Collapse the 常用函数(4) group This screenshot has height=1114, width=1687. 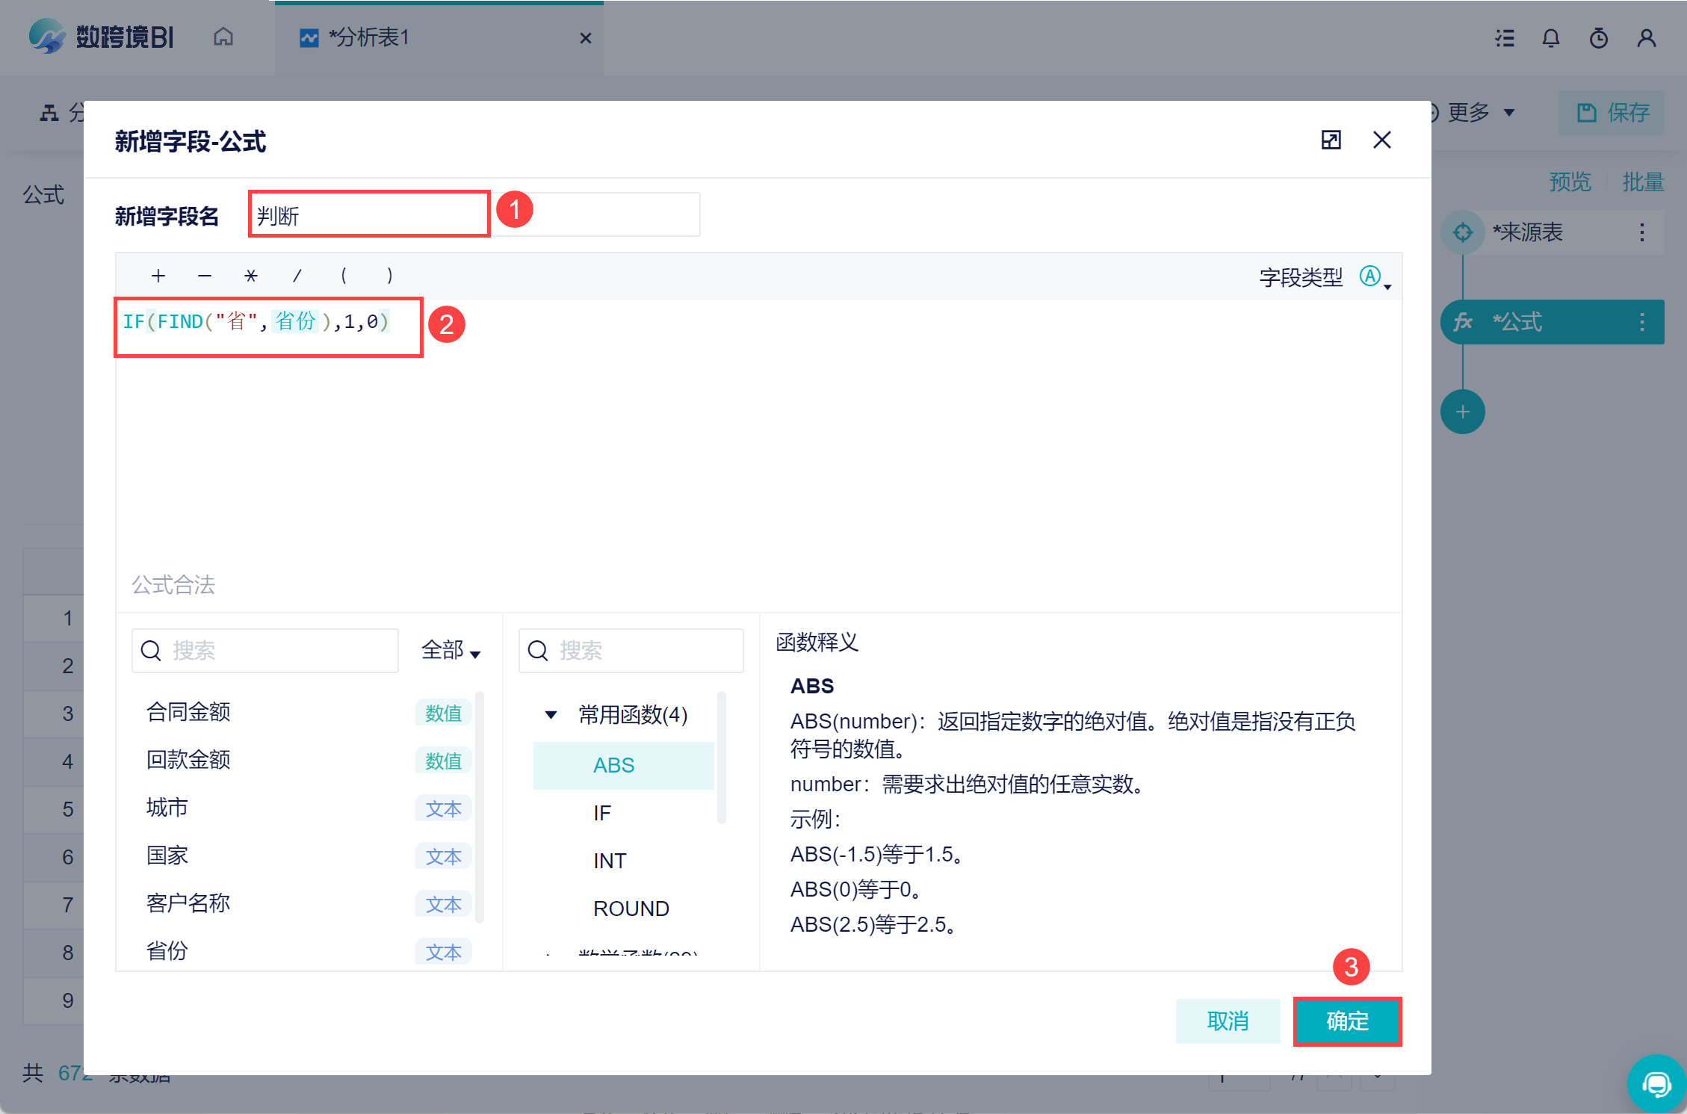coord(551,714)
